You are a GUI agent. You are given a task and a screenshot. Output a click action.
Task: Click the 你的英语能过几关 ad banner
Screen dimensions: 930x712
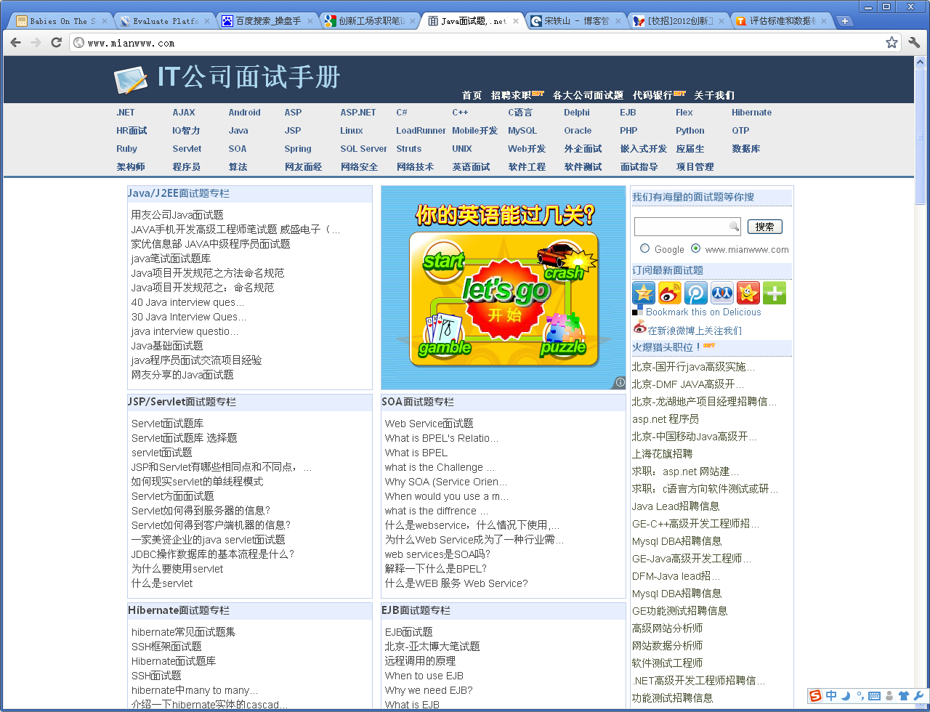(504, 288)
